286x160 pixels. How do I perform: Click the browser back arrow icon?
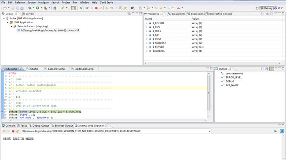4,131
